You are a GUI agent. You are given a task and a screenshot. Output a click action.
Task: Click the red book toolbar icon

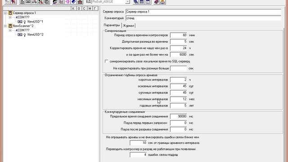(156, 2)
